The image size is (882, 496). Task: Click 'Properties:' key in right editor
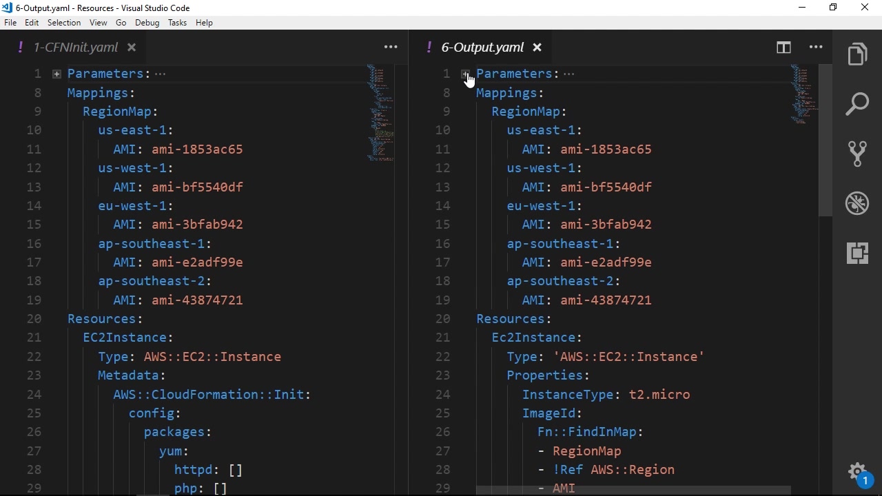point(548,375)
